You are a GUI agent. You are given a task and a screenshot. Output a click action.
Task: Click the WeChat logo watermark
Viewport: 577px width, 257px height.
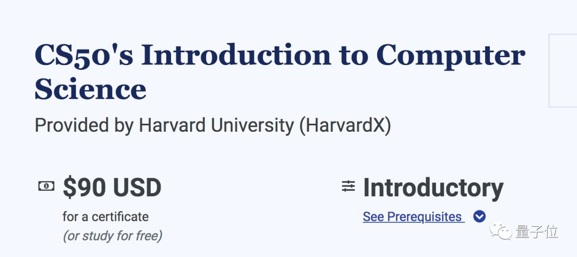point(502,231)
